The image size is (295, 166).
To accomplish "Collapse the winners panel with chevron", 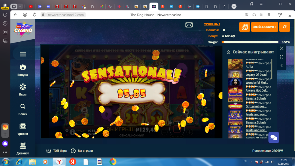I will point(281,66).
